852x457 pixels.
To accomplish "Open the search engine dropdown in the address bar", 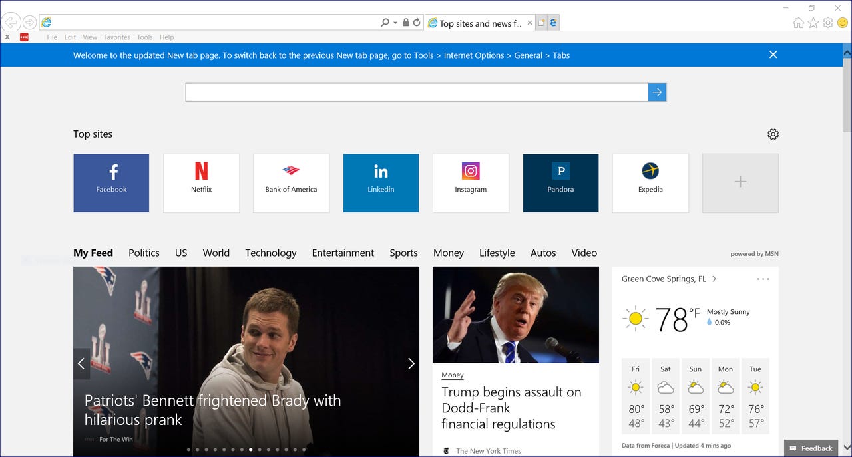I will click(394, 22).
